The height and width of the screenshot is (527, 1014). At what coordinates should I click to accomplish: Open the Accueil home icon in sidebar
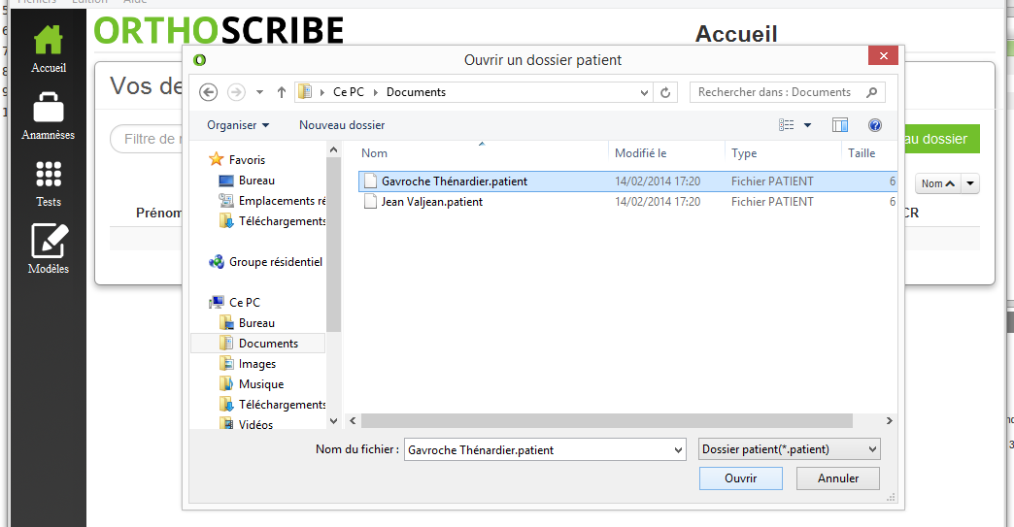pyautogui.click(x=48, y=41)
